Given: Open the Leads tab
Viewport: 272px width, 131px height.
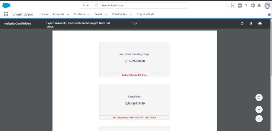Looking at the screenshot, I should tap(98, 14).
